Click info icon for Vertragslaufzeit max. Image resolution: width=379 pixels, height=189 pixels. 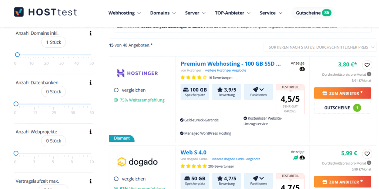(90, 181)
